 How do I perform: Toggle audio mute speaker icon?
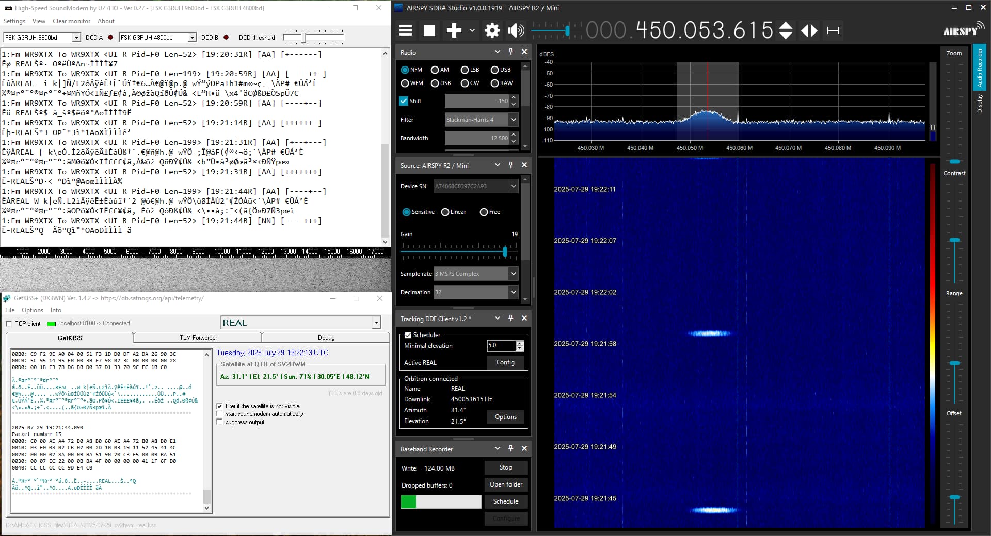click(x=516, y=30)
